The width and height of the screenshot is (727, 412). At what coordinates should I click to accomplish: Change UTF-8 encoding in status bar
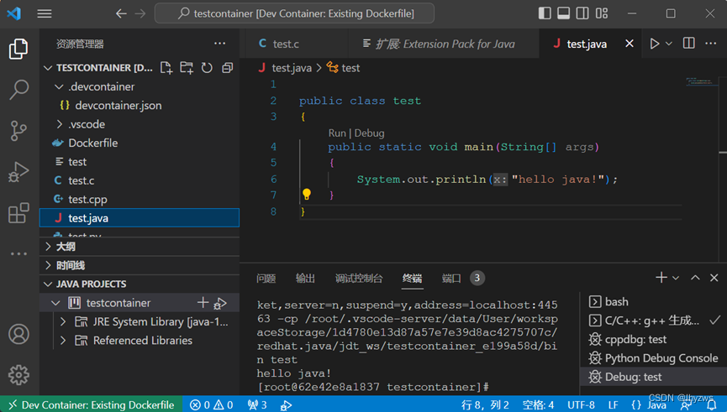pos(581,405)
